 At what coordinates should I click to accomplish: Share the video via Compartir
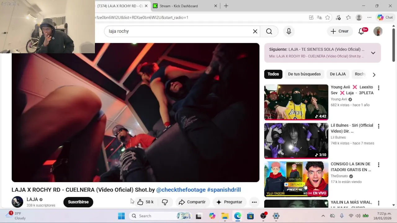[x=192, y=202]
